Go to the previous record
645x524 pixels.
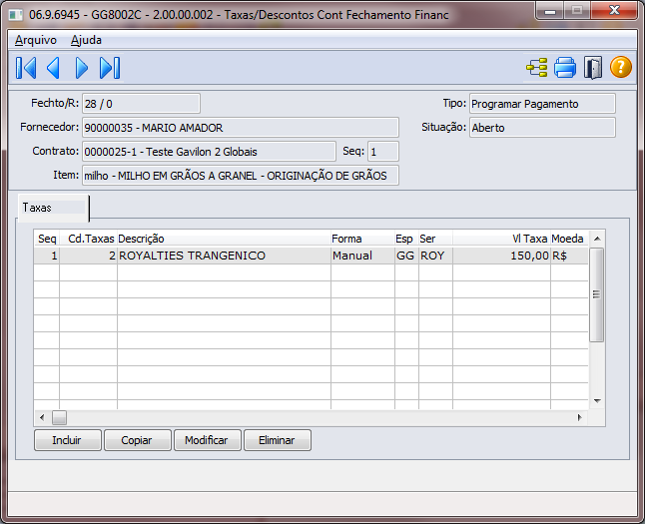tap(54, 68)
